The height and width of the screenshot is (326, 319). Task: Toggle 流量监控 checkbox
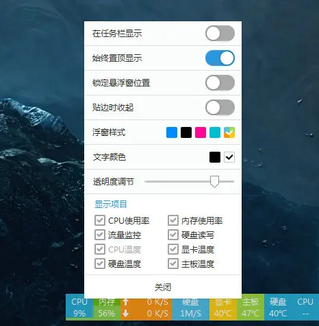pyautogui.click(x=100, y=235)
